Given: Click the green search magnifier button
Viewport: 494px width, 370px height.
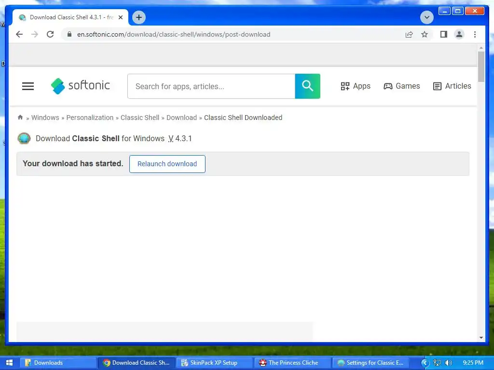Looking at the screenshot, I should coord(307,86).
